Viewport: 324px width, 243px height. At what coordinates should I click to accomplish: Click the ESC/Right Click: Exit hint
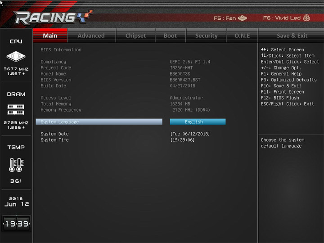point(288,104)
